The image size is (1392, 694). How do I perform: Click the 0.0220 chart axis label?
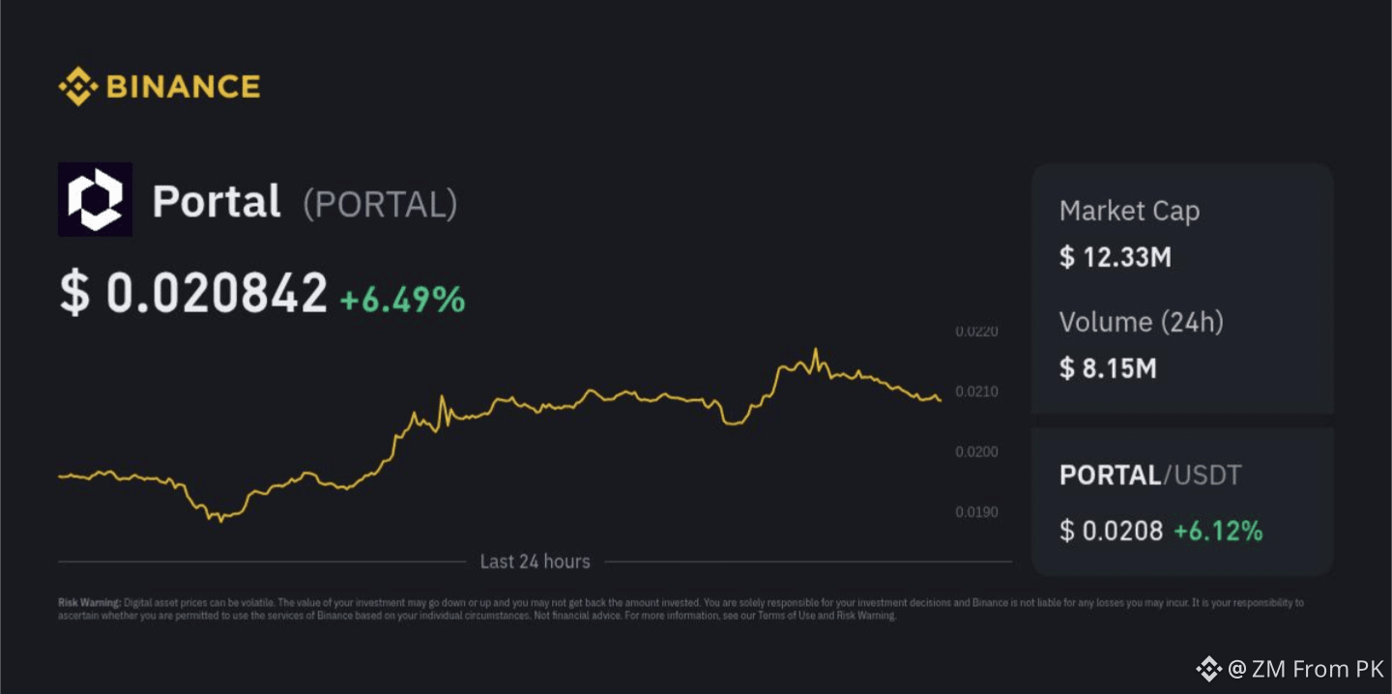[x=976, y=332]
